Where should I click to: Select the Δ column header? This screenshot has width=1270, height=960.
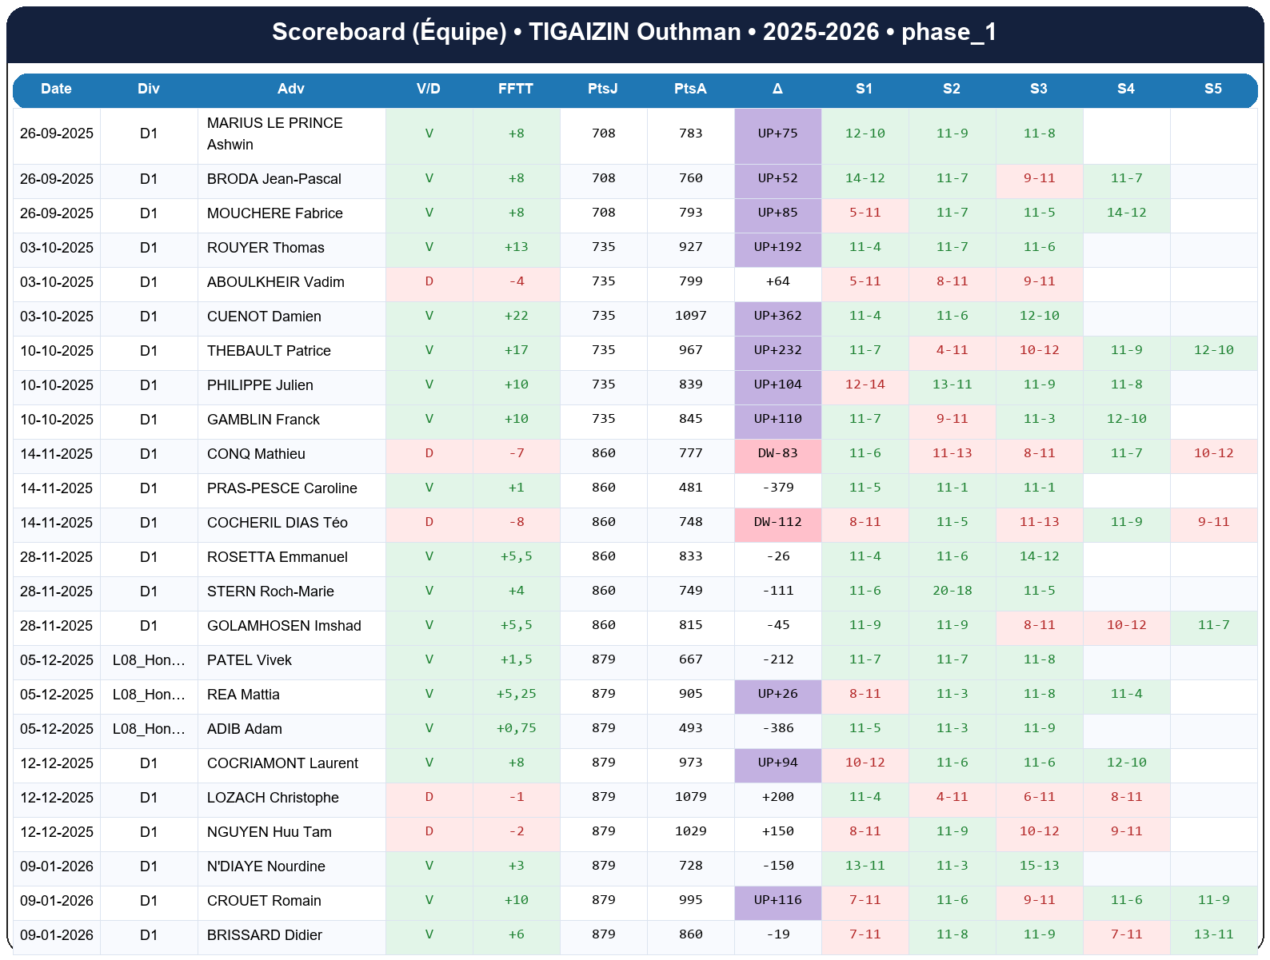777,89
